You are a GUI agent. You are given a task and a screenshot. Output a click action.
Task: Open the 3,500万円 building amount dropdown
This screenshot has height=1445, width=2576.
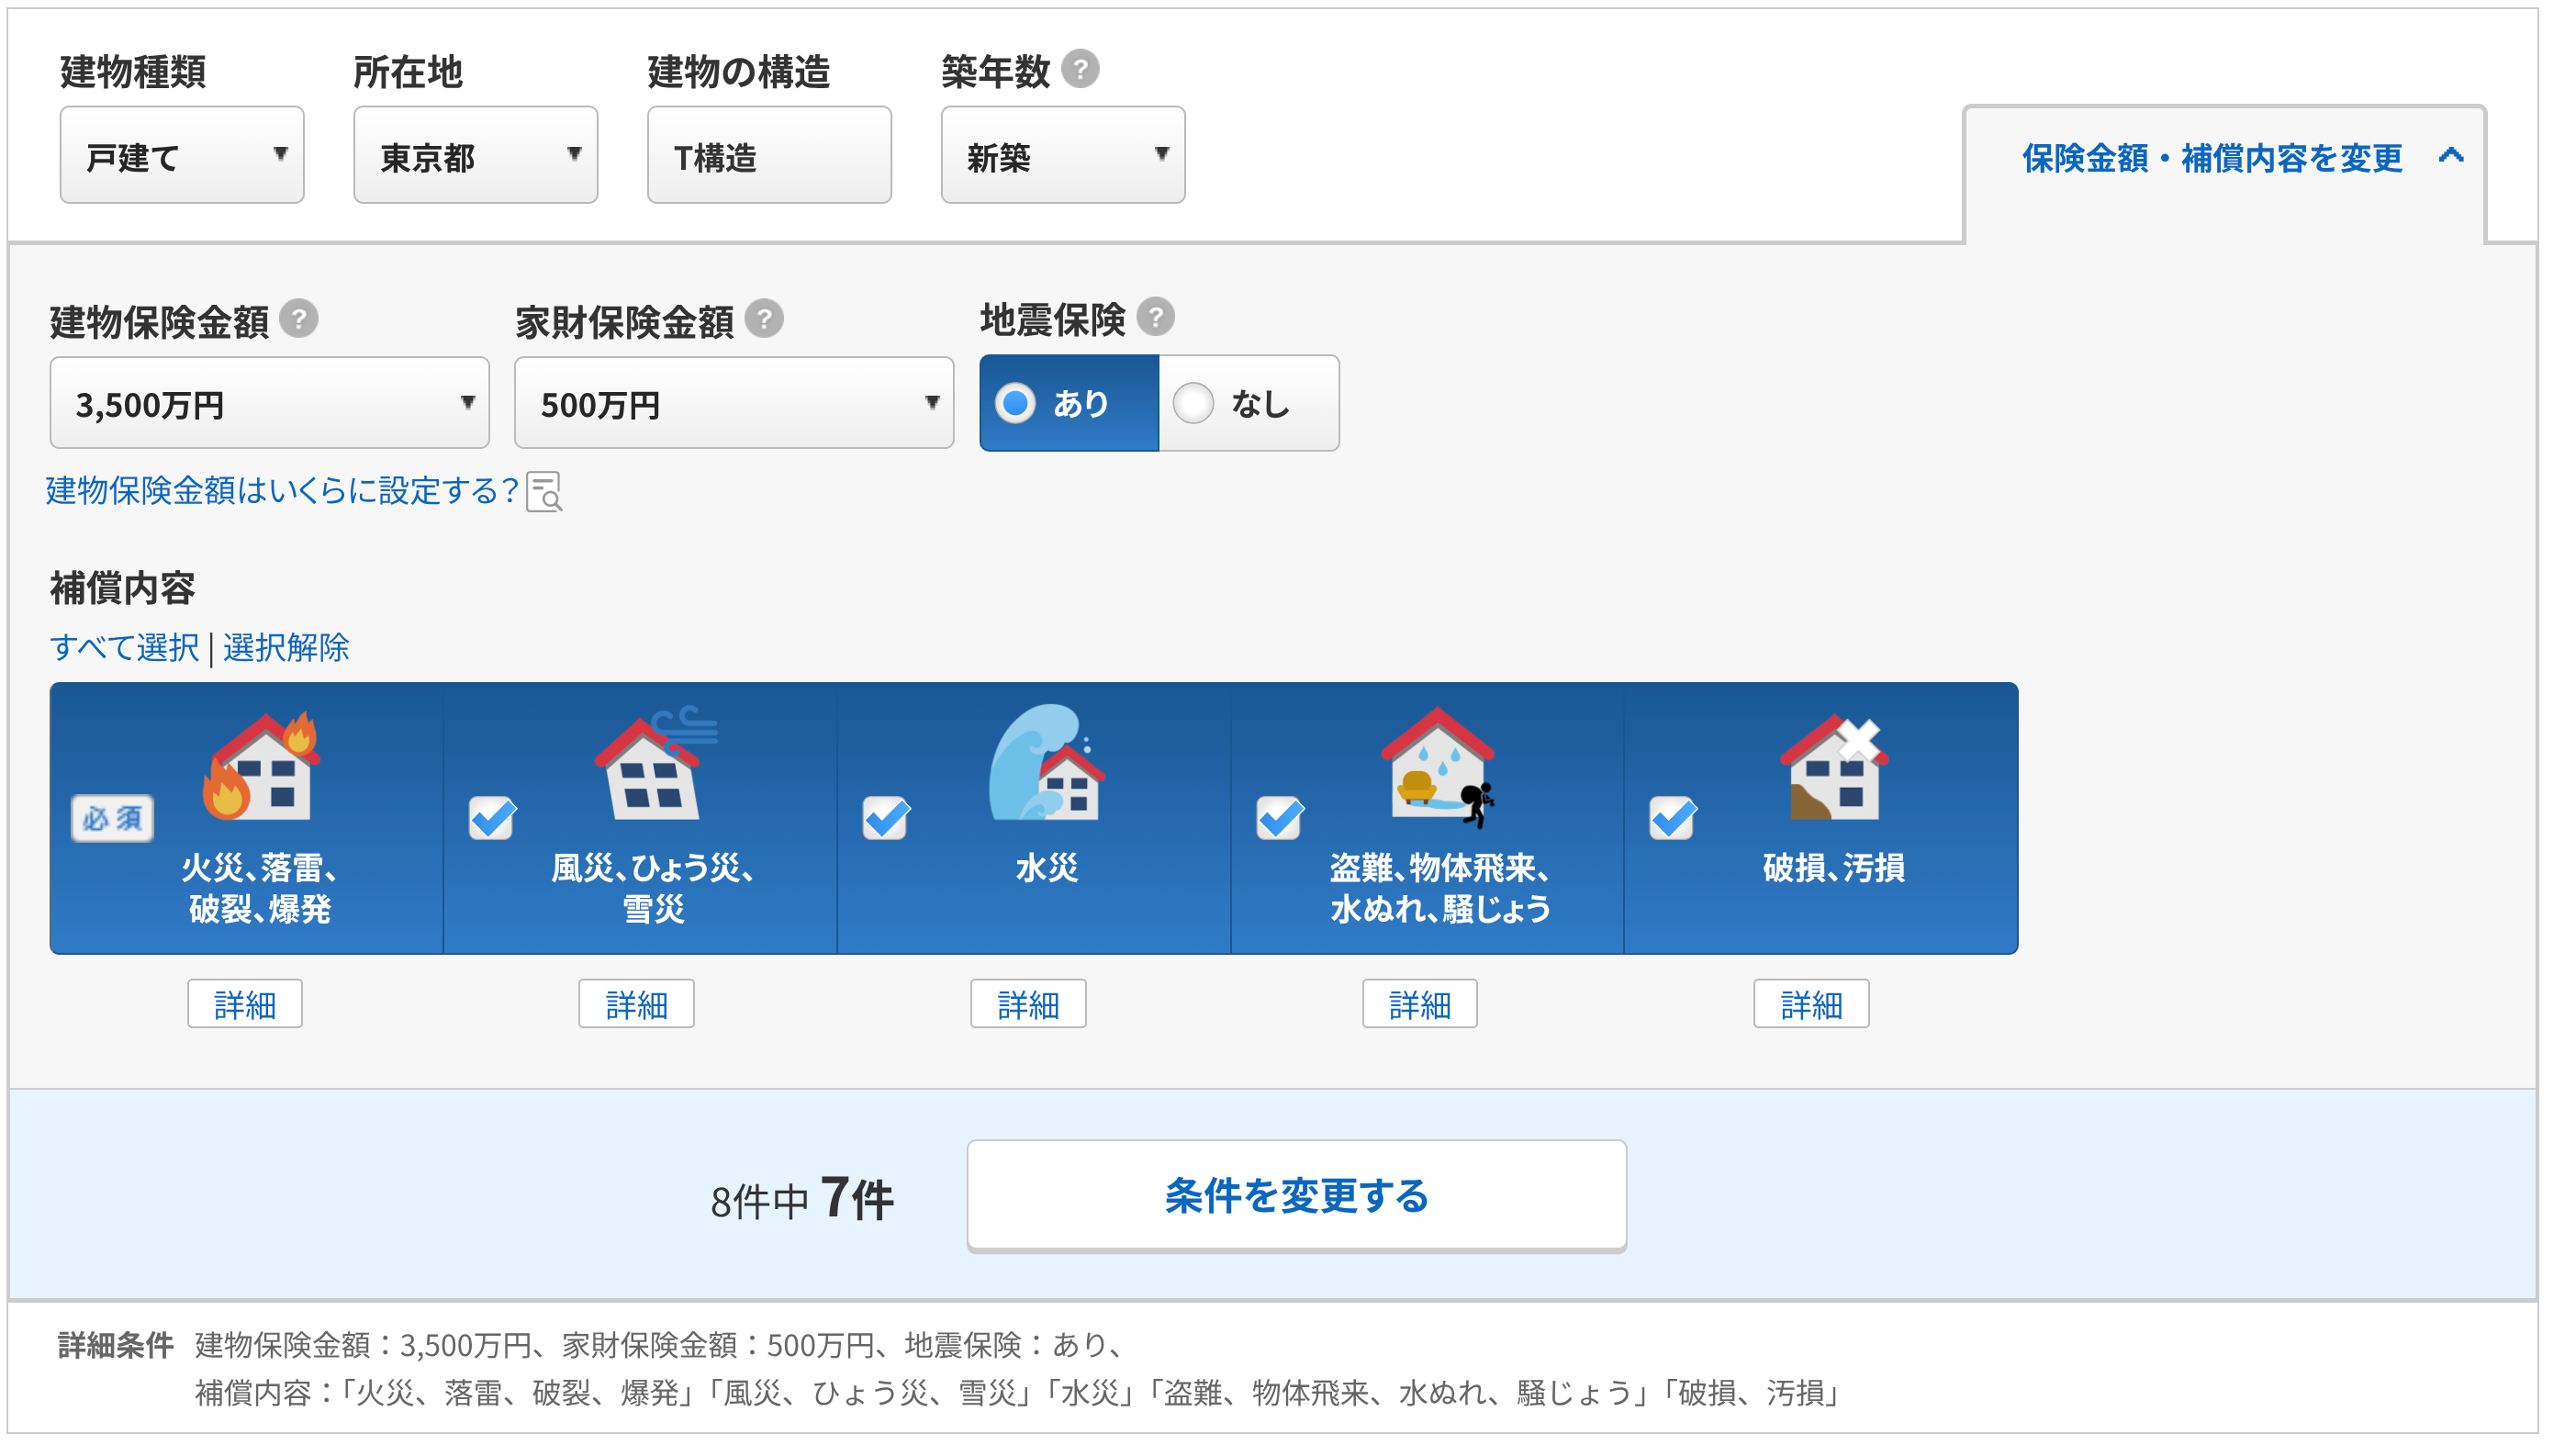coord(269,404)
